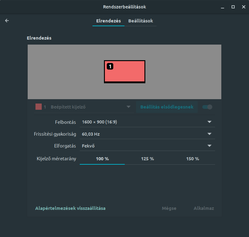This screenshot has width=249, height=237.
Task: Open the Beállítások tab
Action: (x=141, y=21)
